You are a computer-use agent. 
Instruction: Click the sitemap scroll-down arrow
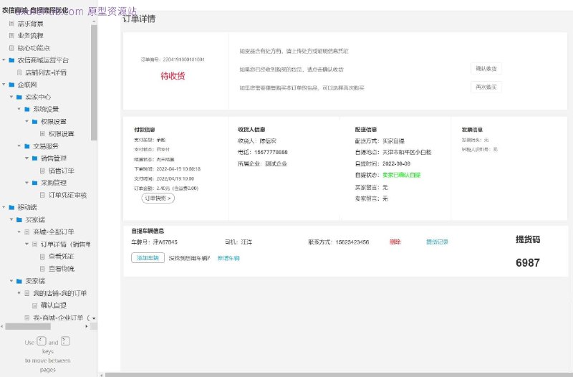[94, 318]
